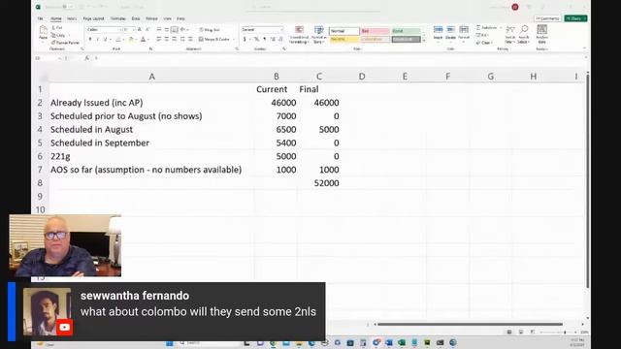The image size is (621, 349).
Task: Toggle italic formatting
Action: pyautogui.click(x=98, y=39)
